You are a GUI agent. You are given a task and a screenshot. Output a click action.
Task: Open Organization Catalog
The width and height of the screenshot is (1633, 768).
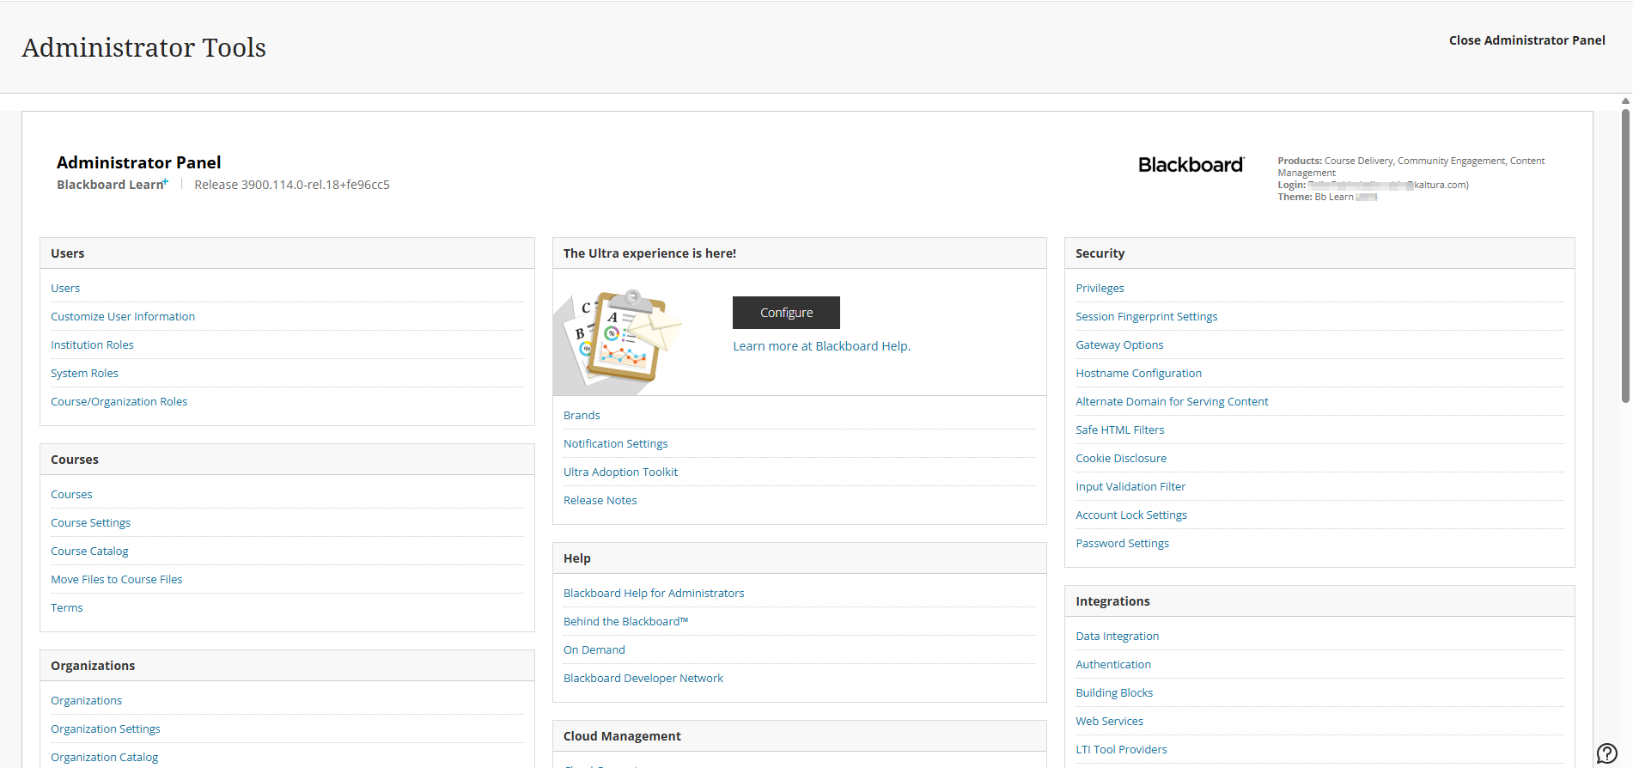point(104,758)
